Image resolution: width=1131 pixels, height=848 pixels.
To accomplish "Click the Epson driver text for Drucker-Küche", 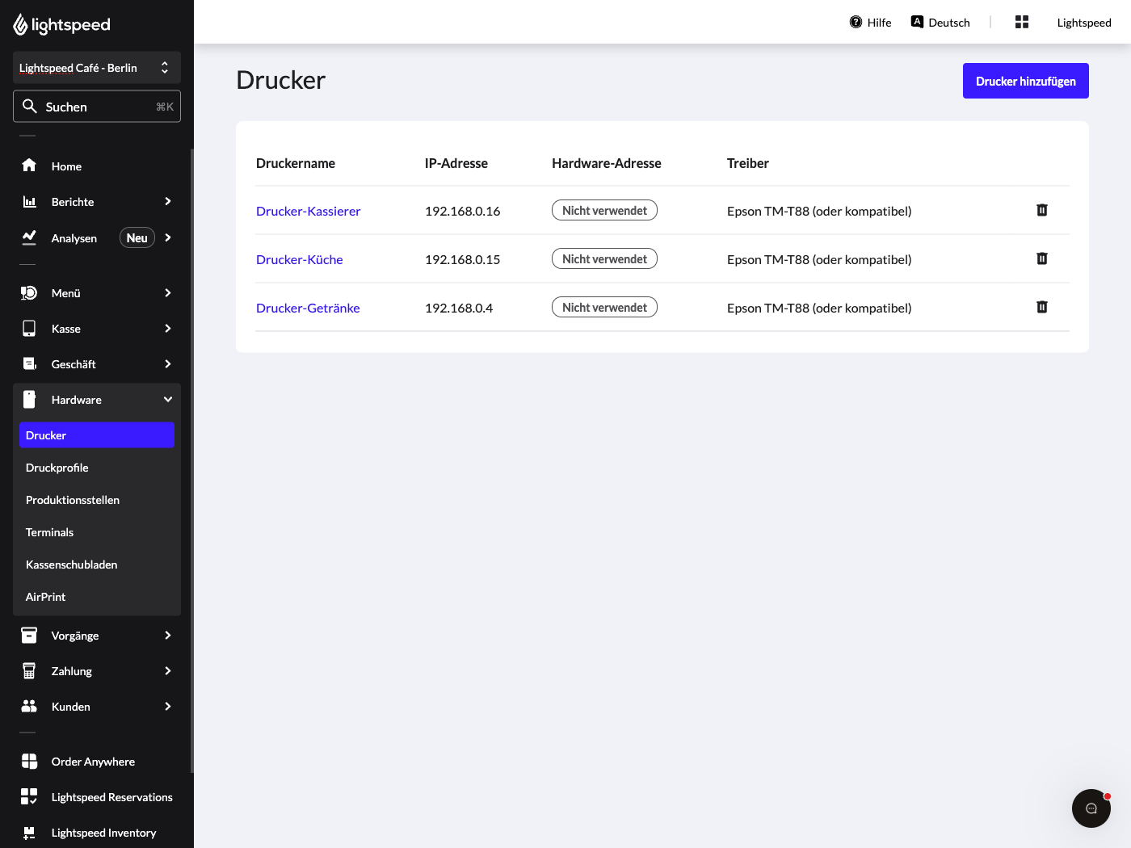I will click(x=819, y=259).
